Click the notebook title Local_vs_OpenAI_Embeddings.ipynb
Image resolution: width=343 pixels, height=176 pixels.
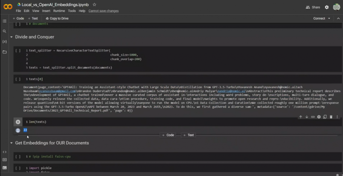click(x=55, y=5)
